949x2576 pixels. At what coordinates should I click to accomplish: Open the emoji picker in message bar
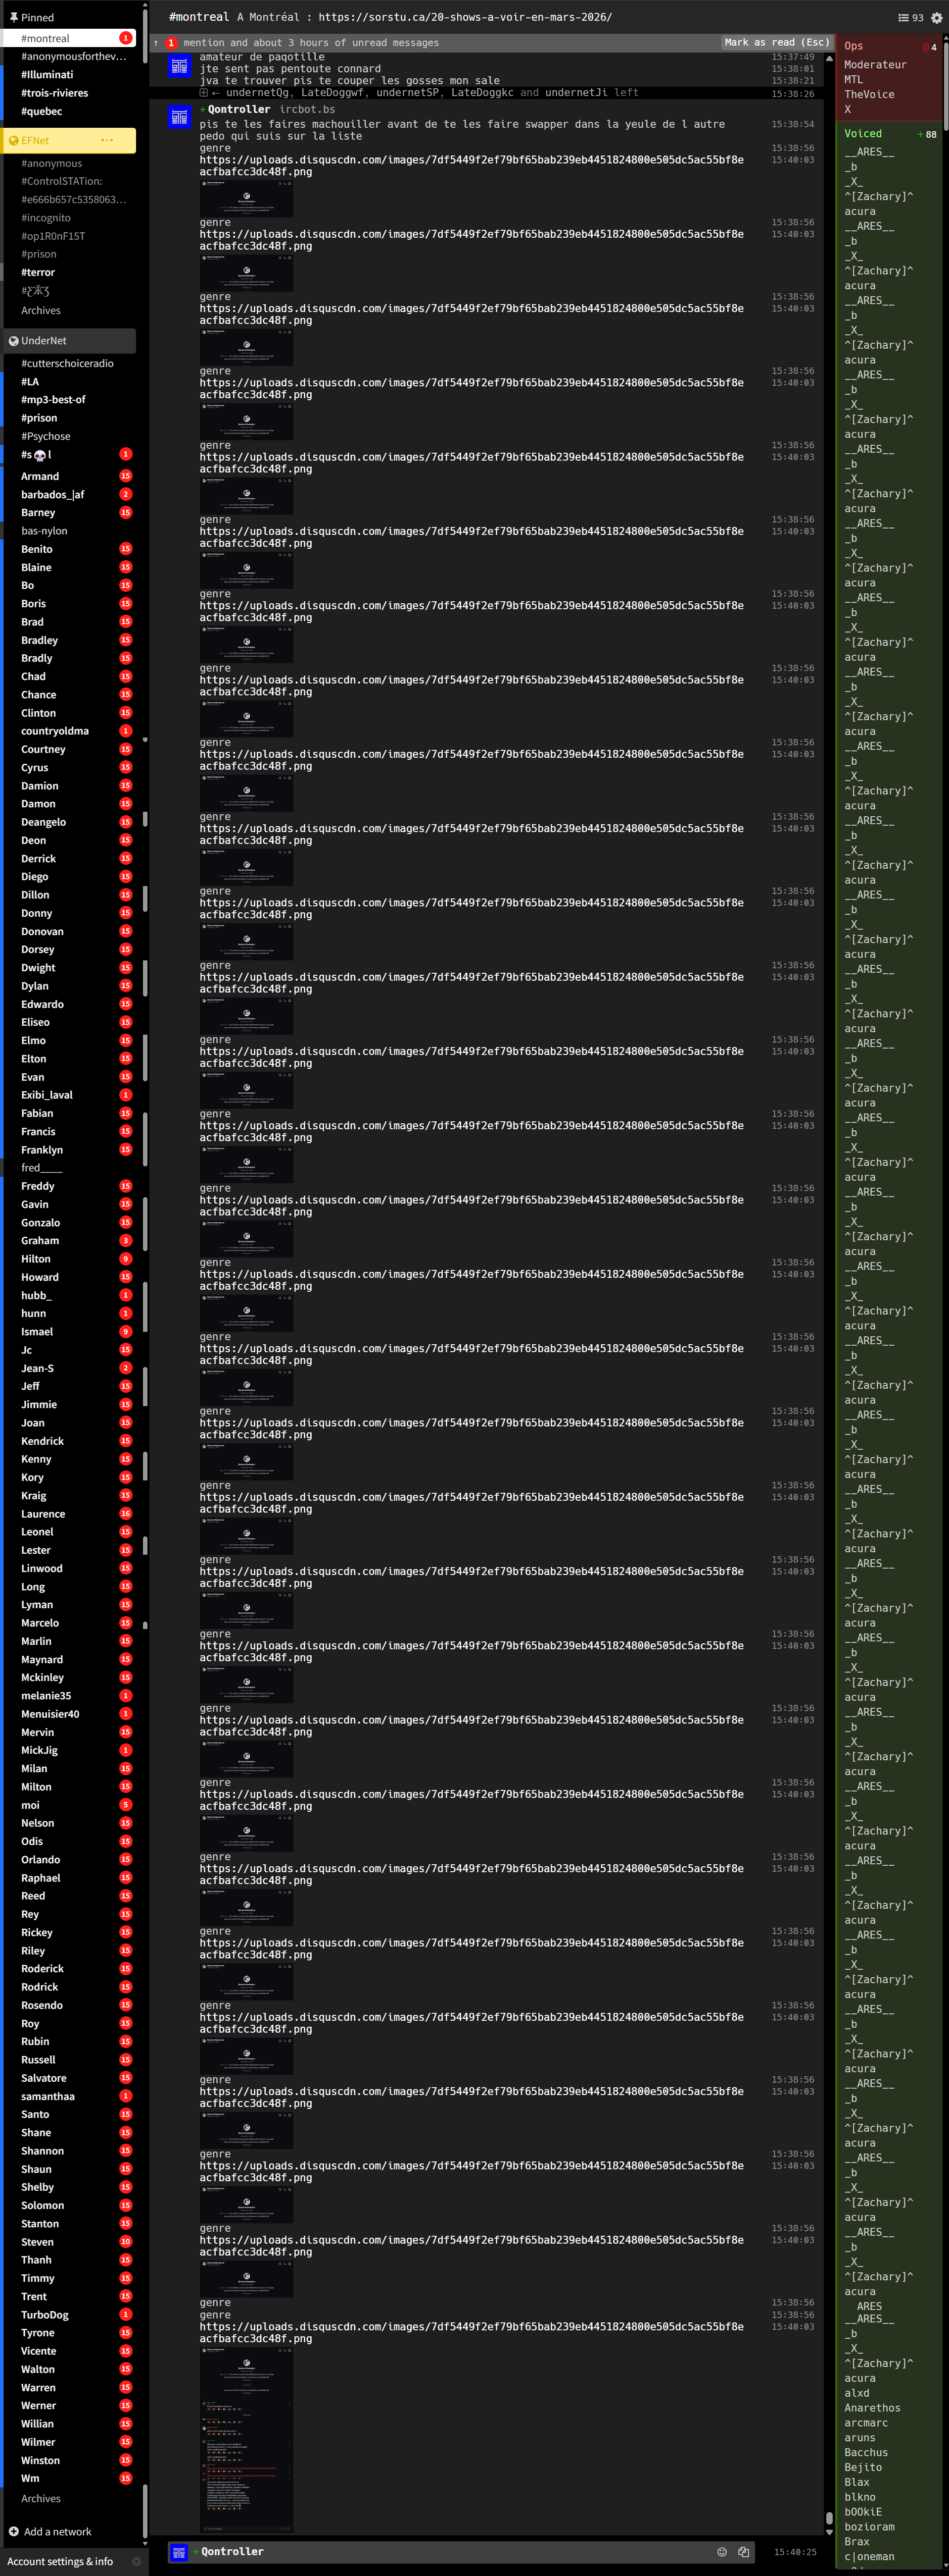(x=722, y=2551)
